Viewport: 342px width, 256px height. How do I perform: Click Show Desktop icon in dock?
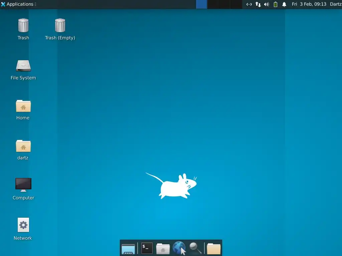pyautogui.click(x=128, y=249)
